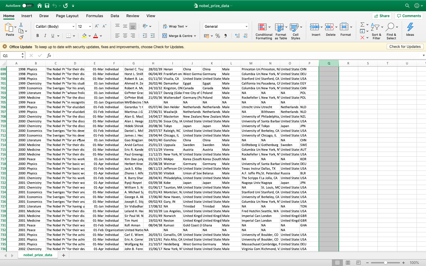Open the Data ribbon tab
Image resolution: width=426 pixels, height=266 pixels.
pyautogui.click(x=115, y=16)
